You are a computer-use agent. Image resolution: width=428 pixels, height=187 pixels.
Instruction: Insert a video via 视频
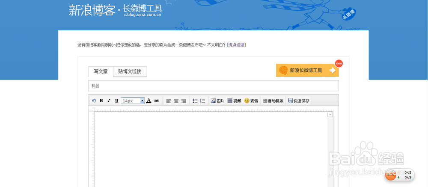[234, 101]
